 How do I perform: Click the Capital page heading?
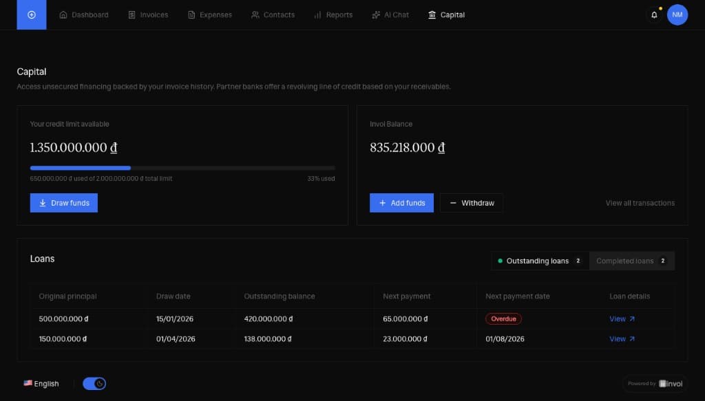pyautogui.click(x=32, y=72)
